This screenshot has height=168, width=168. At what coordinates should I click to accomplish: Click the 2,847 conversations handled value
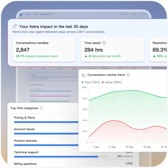point(23,50)
